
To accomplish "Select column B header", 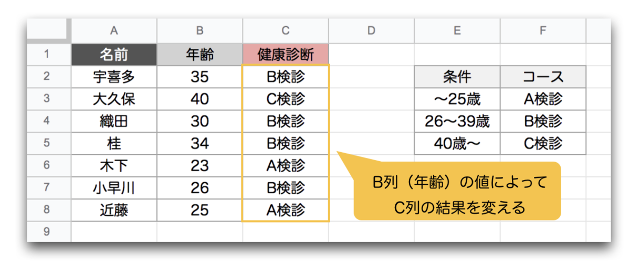I will tap(200, 31).
